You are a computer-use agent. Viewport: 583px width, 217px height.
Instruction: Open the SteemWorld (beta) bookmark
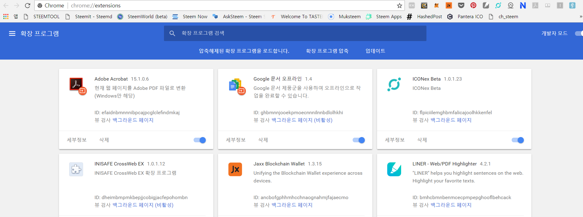pos(142,17)
